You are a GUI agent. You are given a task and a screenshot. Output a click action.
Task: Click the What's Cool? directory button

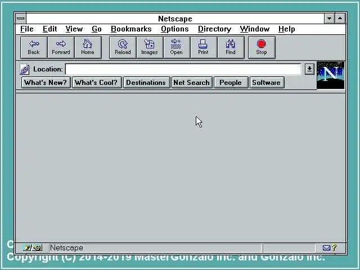coord(96,83)
